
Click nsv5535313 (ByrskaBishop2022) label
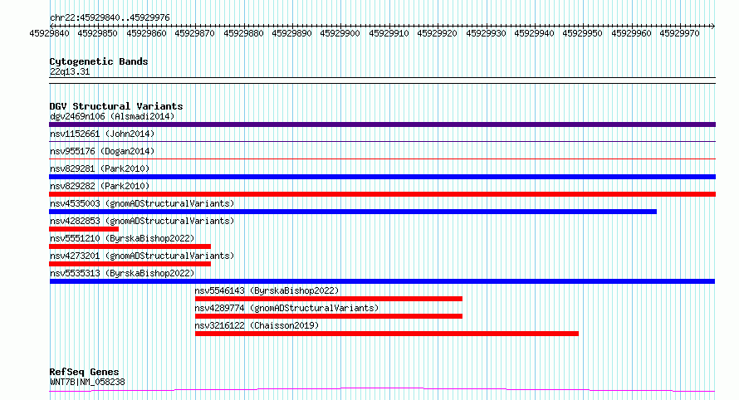[x=122, y=273]
